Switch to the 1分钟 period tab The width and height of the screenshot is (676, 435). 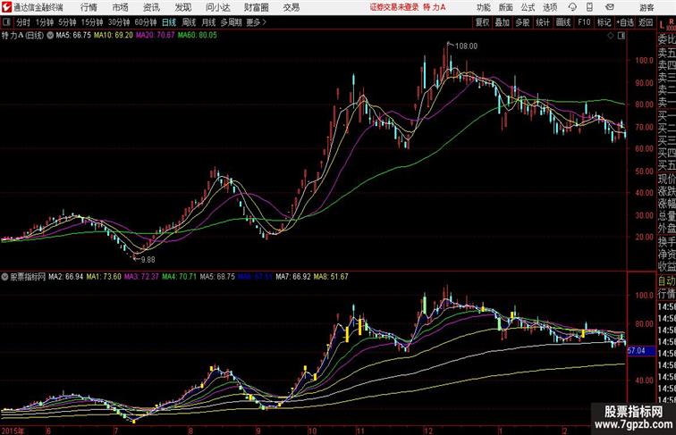click(x=44, y=22)
